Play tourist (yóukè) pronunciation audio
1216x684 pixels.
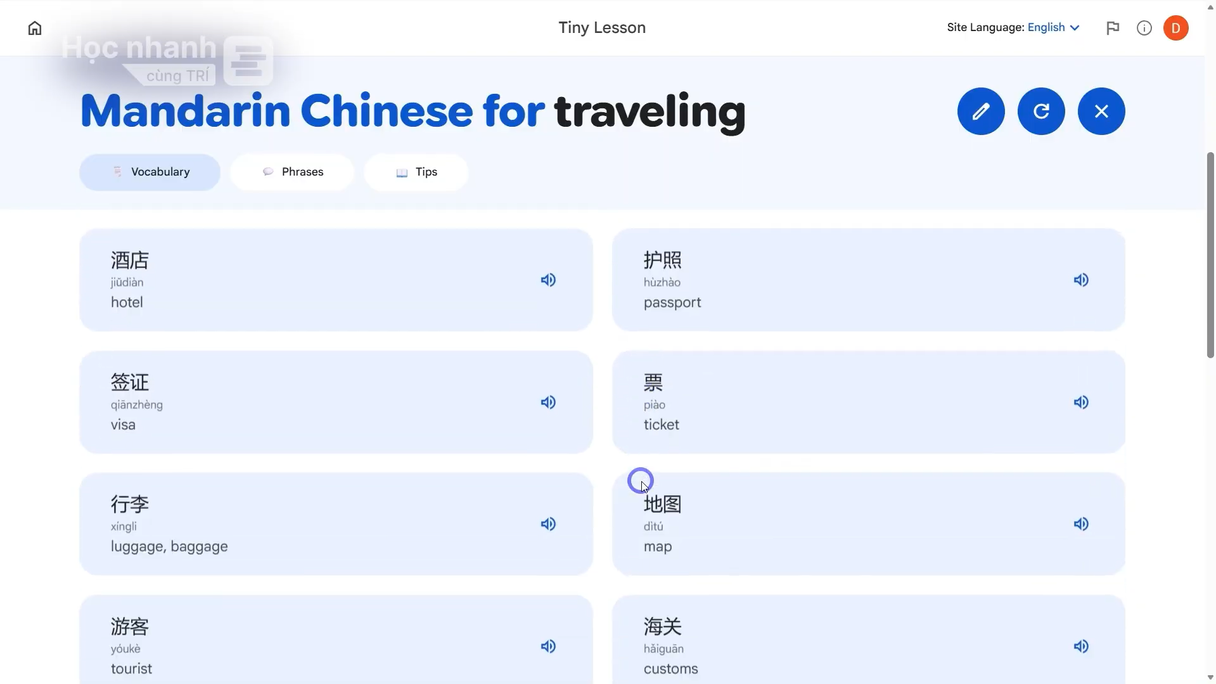[548, 647]
